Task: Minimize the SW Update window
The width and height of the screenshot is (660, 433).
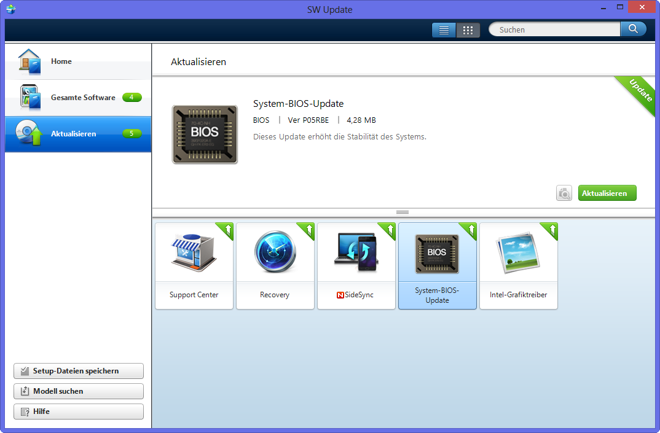Action: coord(603,8)
